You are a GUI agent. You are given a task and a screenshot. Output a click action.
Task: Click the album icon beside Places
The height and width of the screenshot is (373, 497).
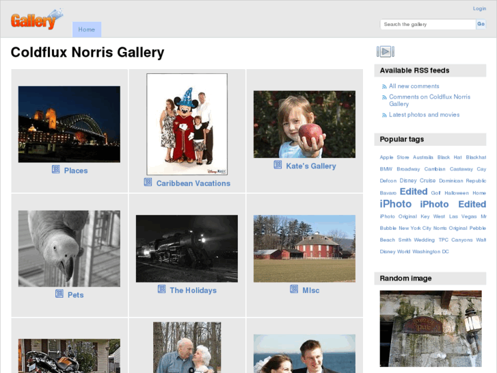[56, 170]
